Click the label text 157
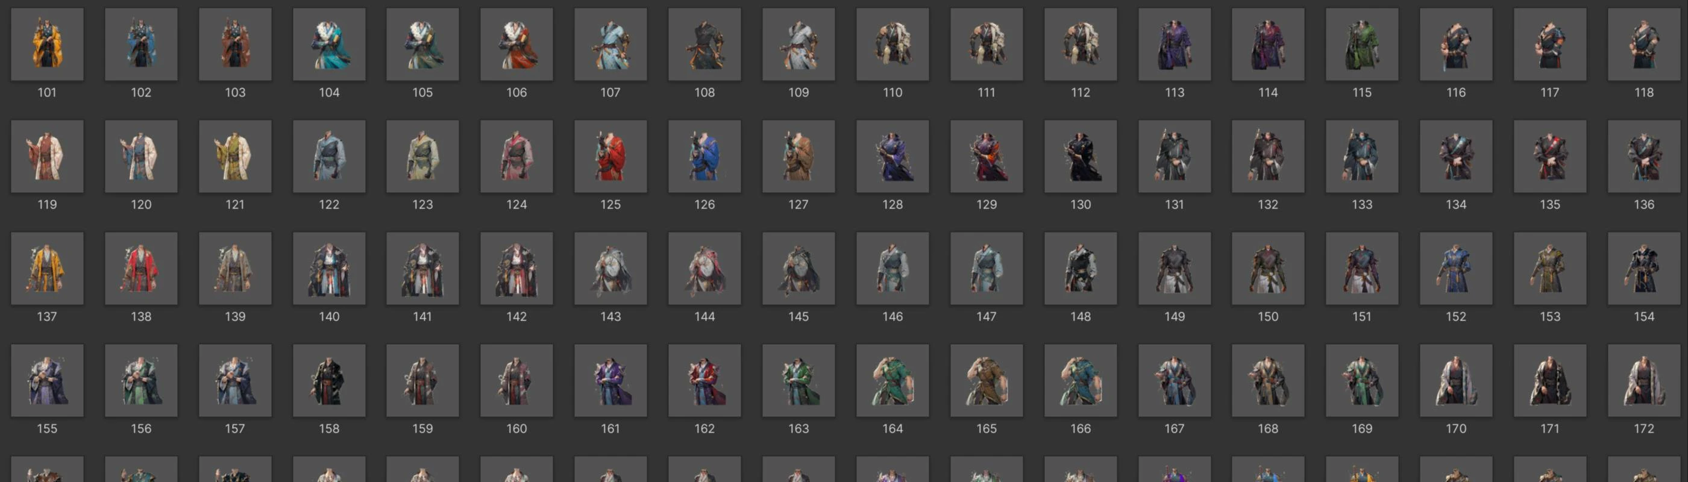 pos(234,428)
